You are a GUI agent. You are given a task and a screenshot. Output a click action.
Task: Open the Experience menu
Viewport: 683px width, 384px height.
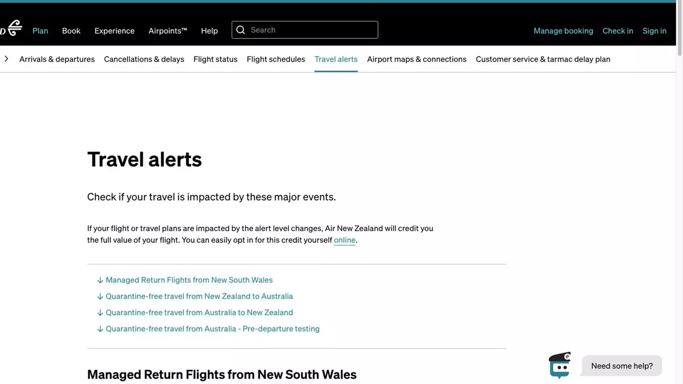(114, 31)
